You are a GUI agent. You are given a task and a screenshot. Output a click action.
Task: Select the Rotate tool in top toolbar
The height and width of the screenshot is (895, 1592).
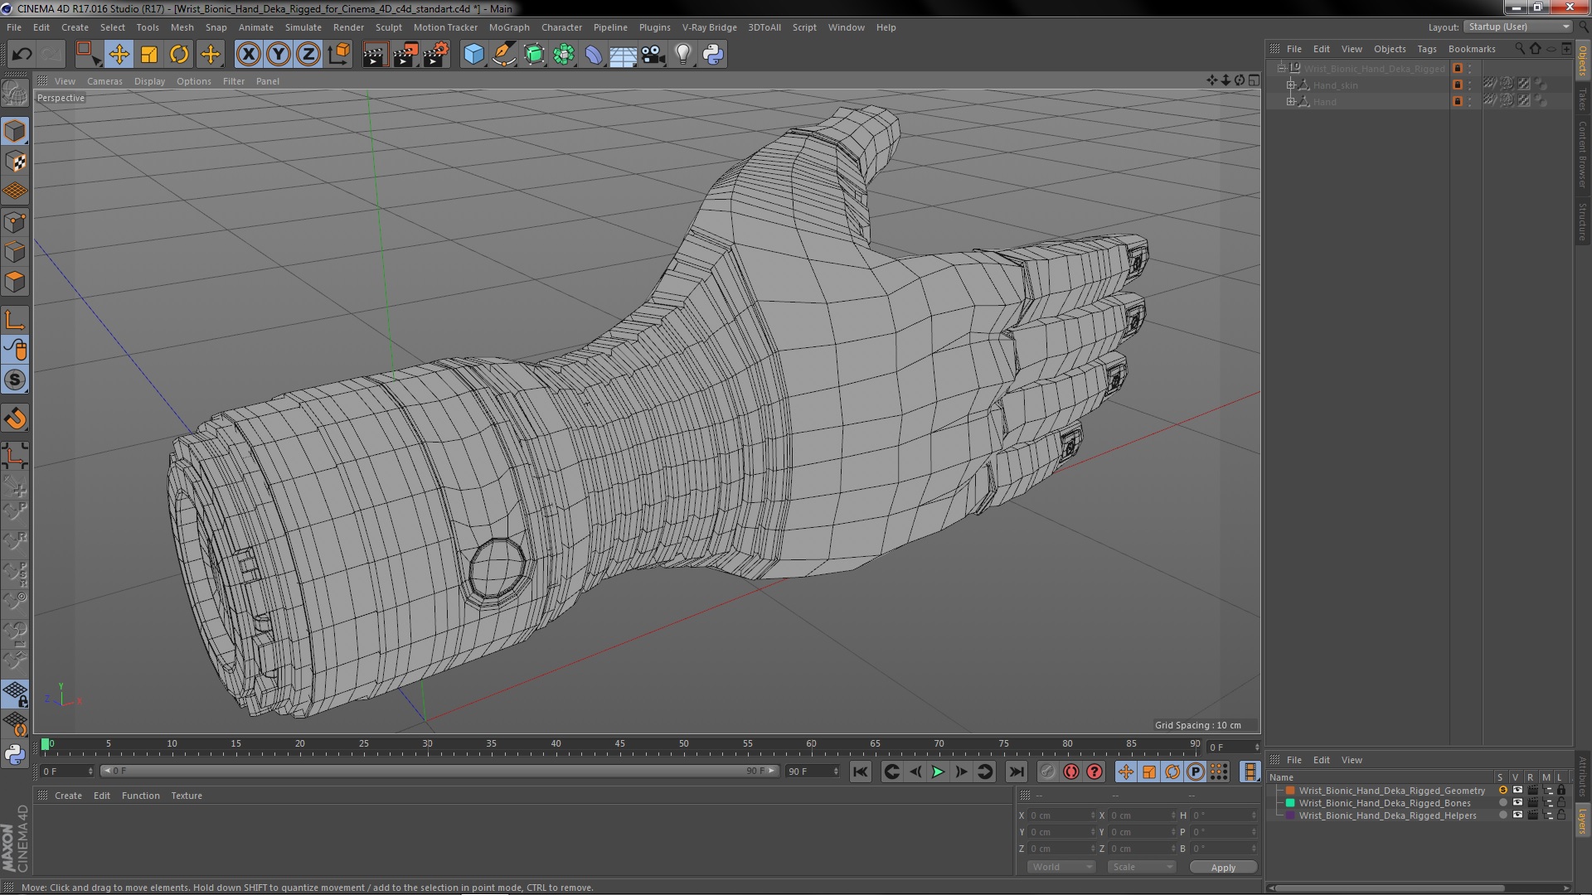(x=179, y=55)
